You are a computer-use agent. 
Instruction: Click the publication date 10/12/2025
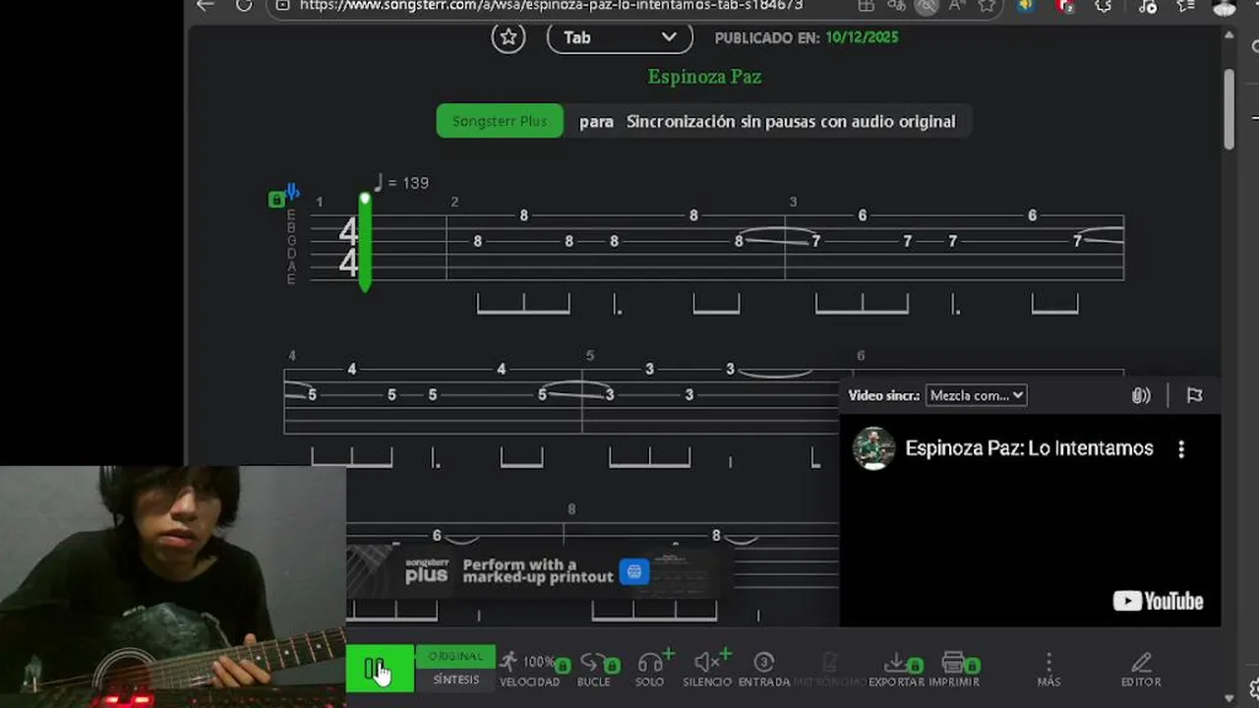(x=862, y=37)
